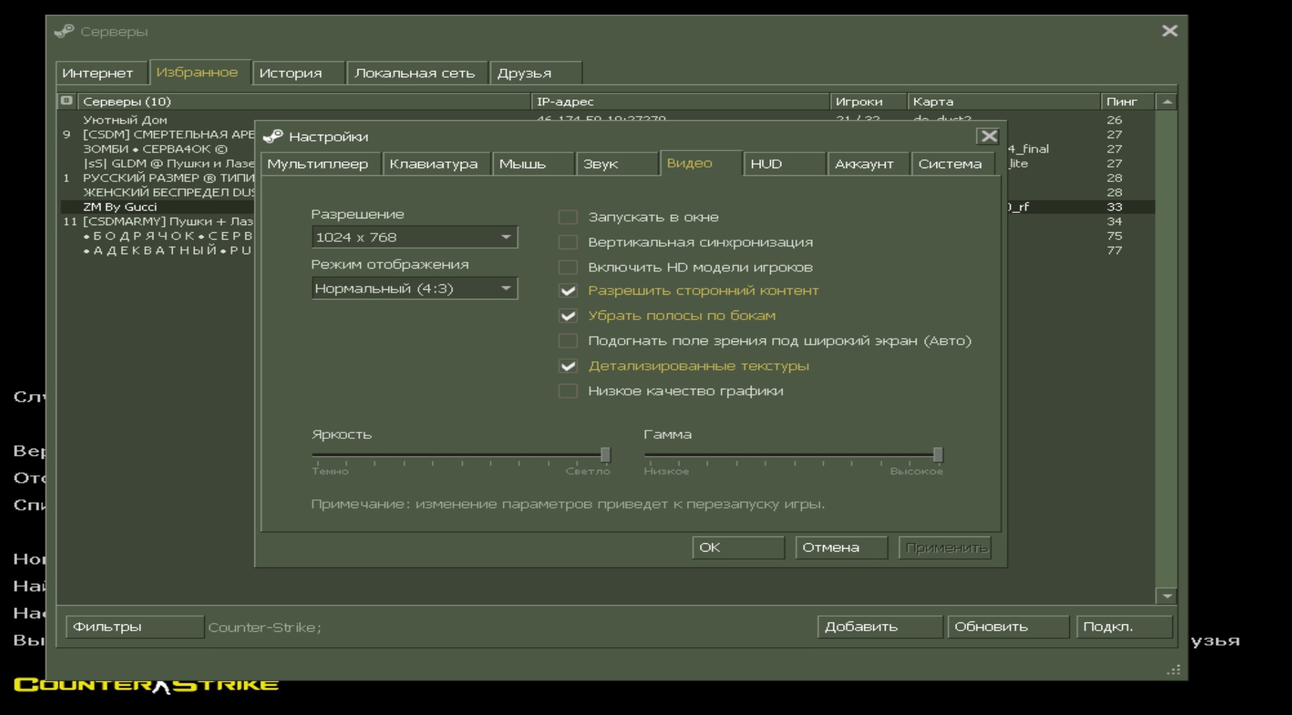
Task: Open the Интернет servers tab
Action: [98, 73]
